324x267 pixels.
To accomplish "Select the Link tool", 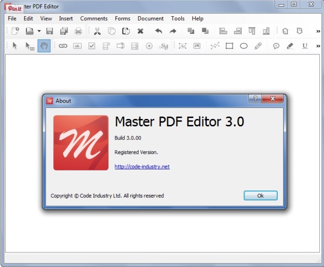I will pyautogui.click(x=63, y=46).
